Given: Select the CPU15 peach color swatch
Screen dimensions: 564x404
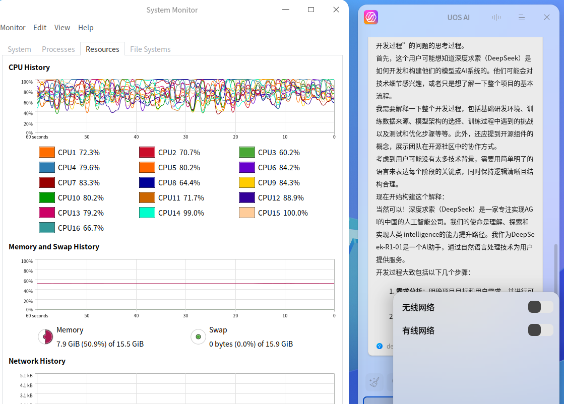Looking at the screenshot, I should [247, 213].
